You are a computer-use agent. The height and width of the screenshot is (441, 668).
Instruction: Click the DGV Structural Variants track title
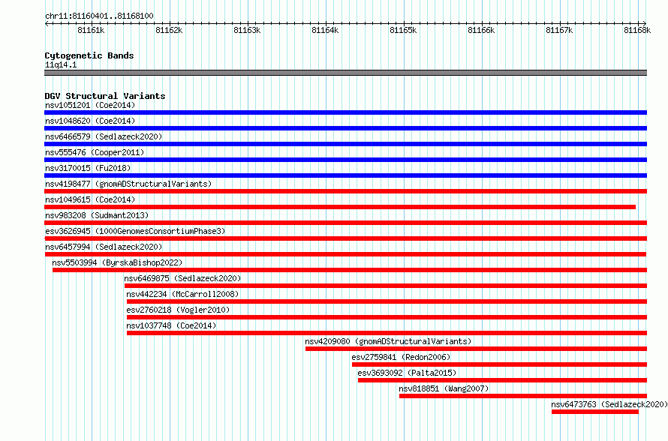tap(105, 96)
